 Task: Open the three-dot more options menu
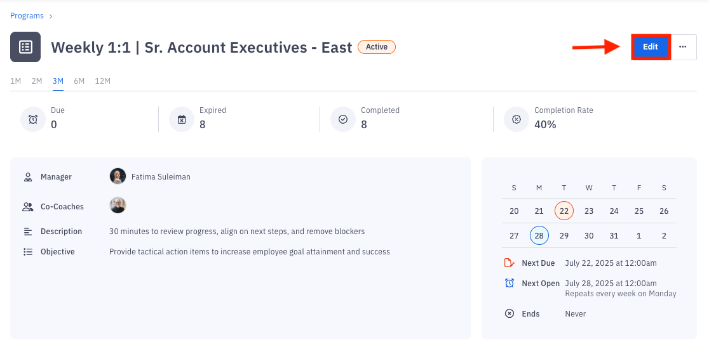coord(683,47)
